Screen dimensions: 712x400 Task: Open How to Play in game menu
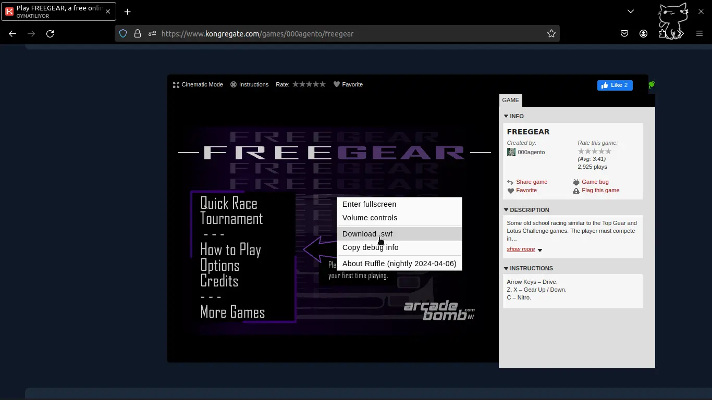pyautogui.click(x=230, y=250)
